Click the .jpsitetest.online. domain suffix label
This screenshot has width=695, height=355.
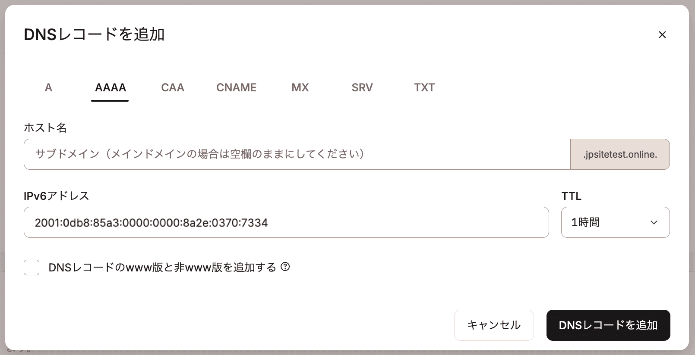620,154
